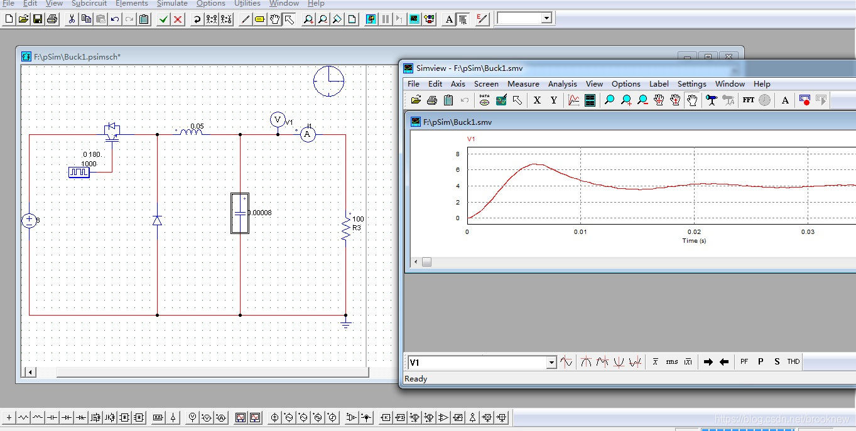Click the X axis button in Simview toolbar
This screenshot has width=856, height=431.
537,100
